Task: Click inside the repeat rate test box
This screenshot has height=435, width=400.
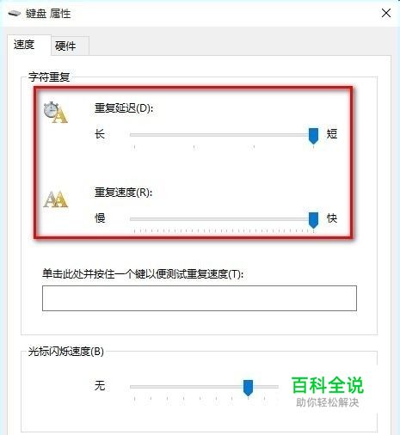Action: point(200,298)
